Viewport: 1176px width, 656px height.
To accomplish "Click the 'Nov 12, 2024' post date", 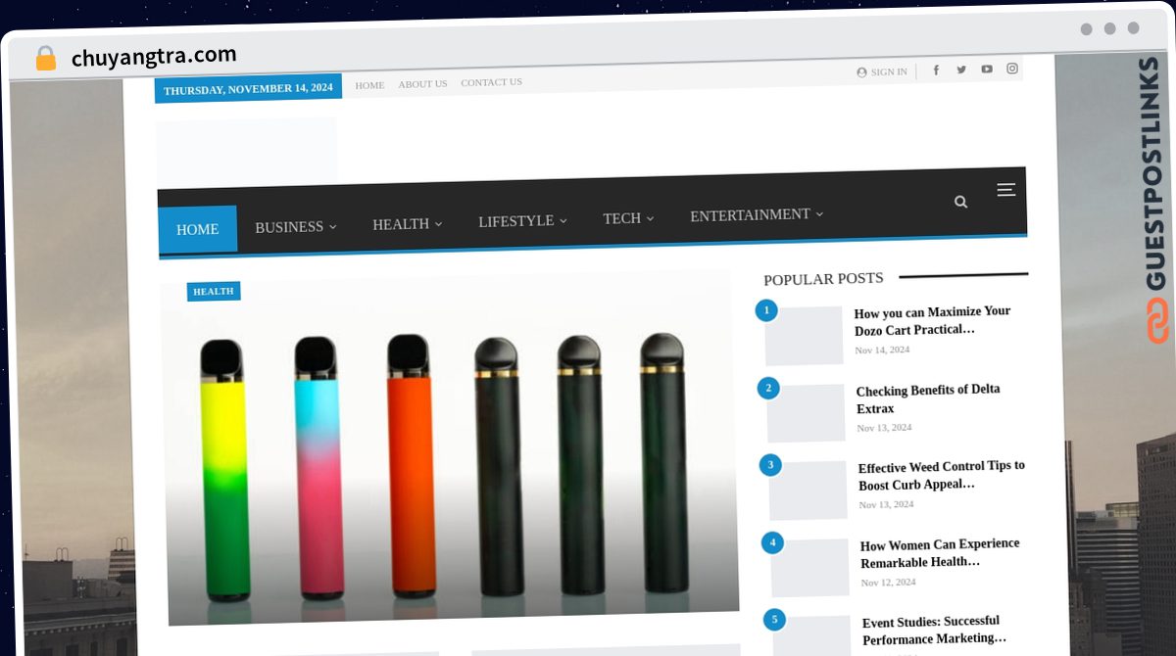I will tap(888, 582).
